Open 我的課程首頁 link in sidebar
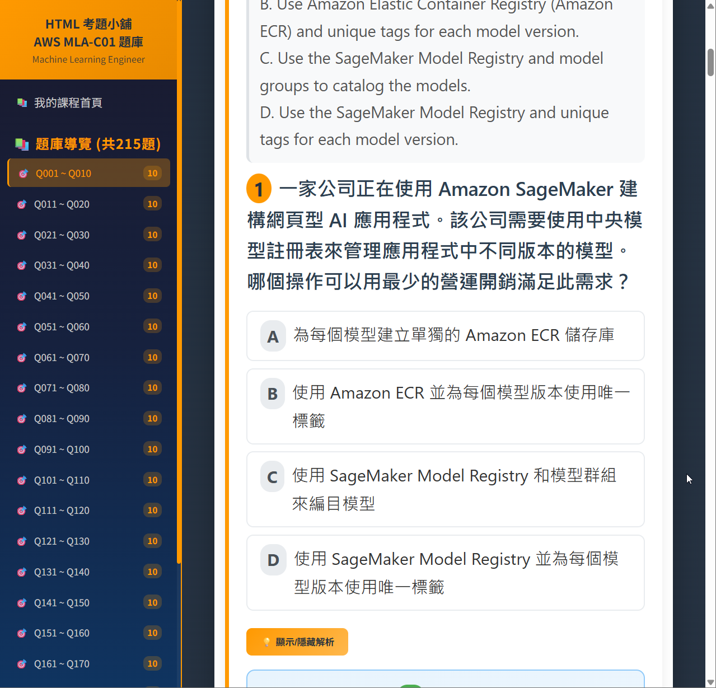Screen dimensions: 716x688 (x=88, y=102)
